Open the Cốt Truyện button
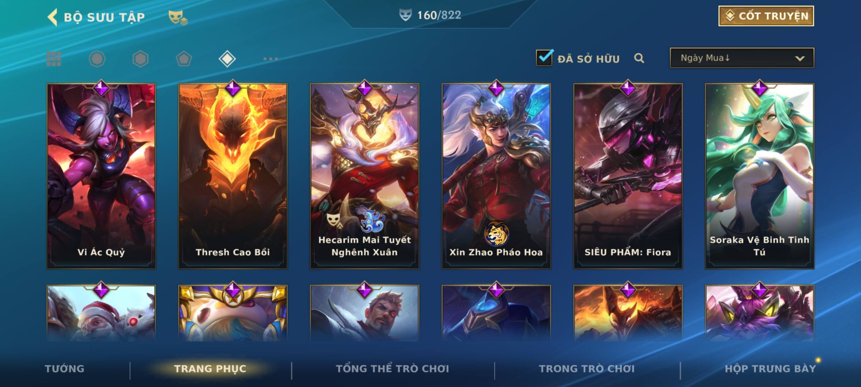861x387 pixels. click(766, 16)
